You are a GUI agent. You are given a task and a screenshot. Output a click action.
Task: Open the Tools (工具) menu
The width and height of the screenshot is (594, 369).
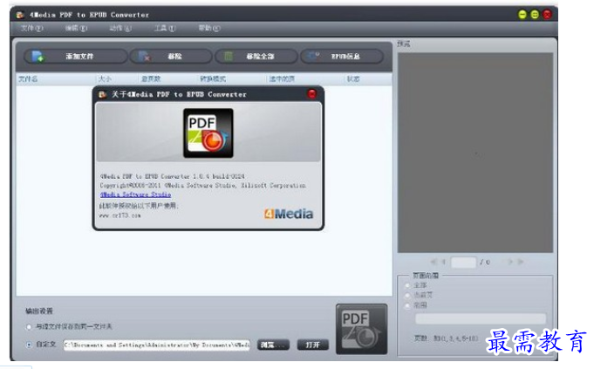pos(165,28)
